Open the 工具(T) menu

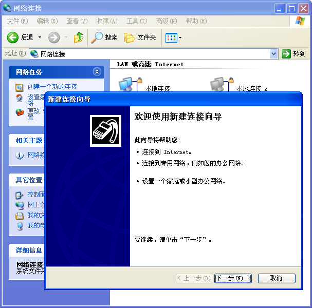click(x=136, y=21)
